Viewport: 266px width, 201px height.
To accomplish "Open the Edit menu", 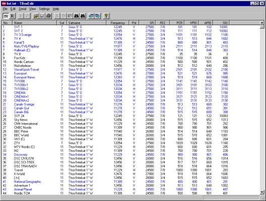I will (x=13, y=9).
